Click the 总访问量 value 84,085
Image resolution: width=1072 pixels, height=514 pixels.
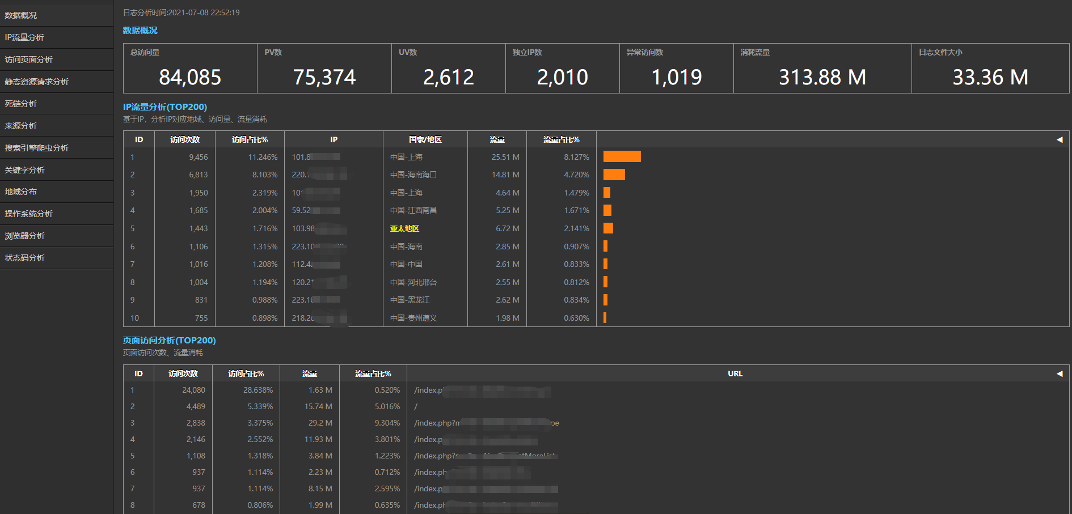click(x=190, y=77)
